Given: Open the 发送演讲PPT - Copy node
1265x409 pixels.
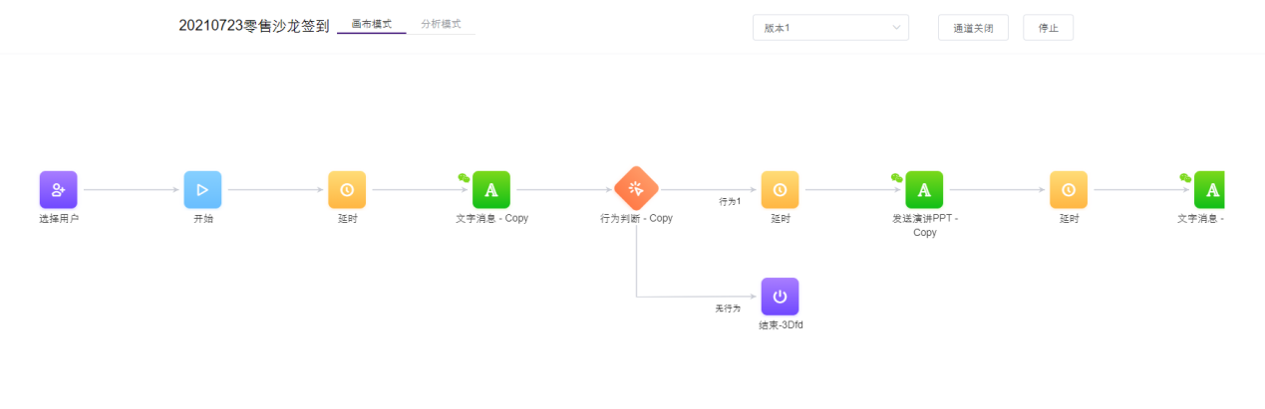Looking at the screenshot, I should 924,189.
